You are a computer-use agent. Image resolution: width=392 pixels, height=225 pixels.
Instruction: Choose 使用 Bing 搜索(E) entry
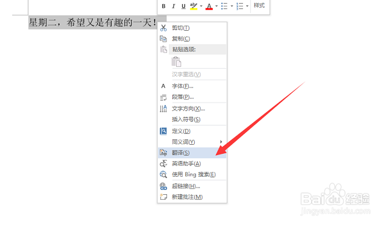click(x=192, y=174)
